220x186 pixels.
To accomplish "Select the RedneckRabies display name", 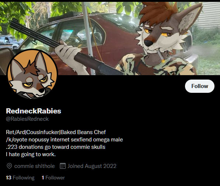I will tap(34, 111).
